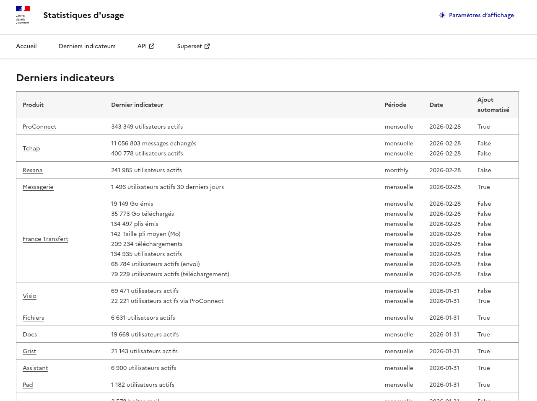Click the sun icon next to Paramètres d'affichage

point(441,15)
